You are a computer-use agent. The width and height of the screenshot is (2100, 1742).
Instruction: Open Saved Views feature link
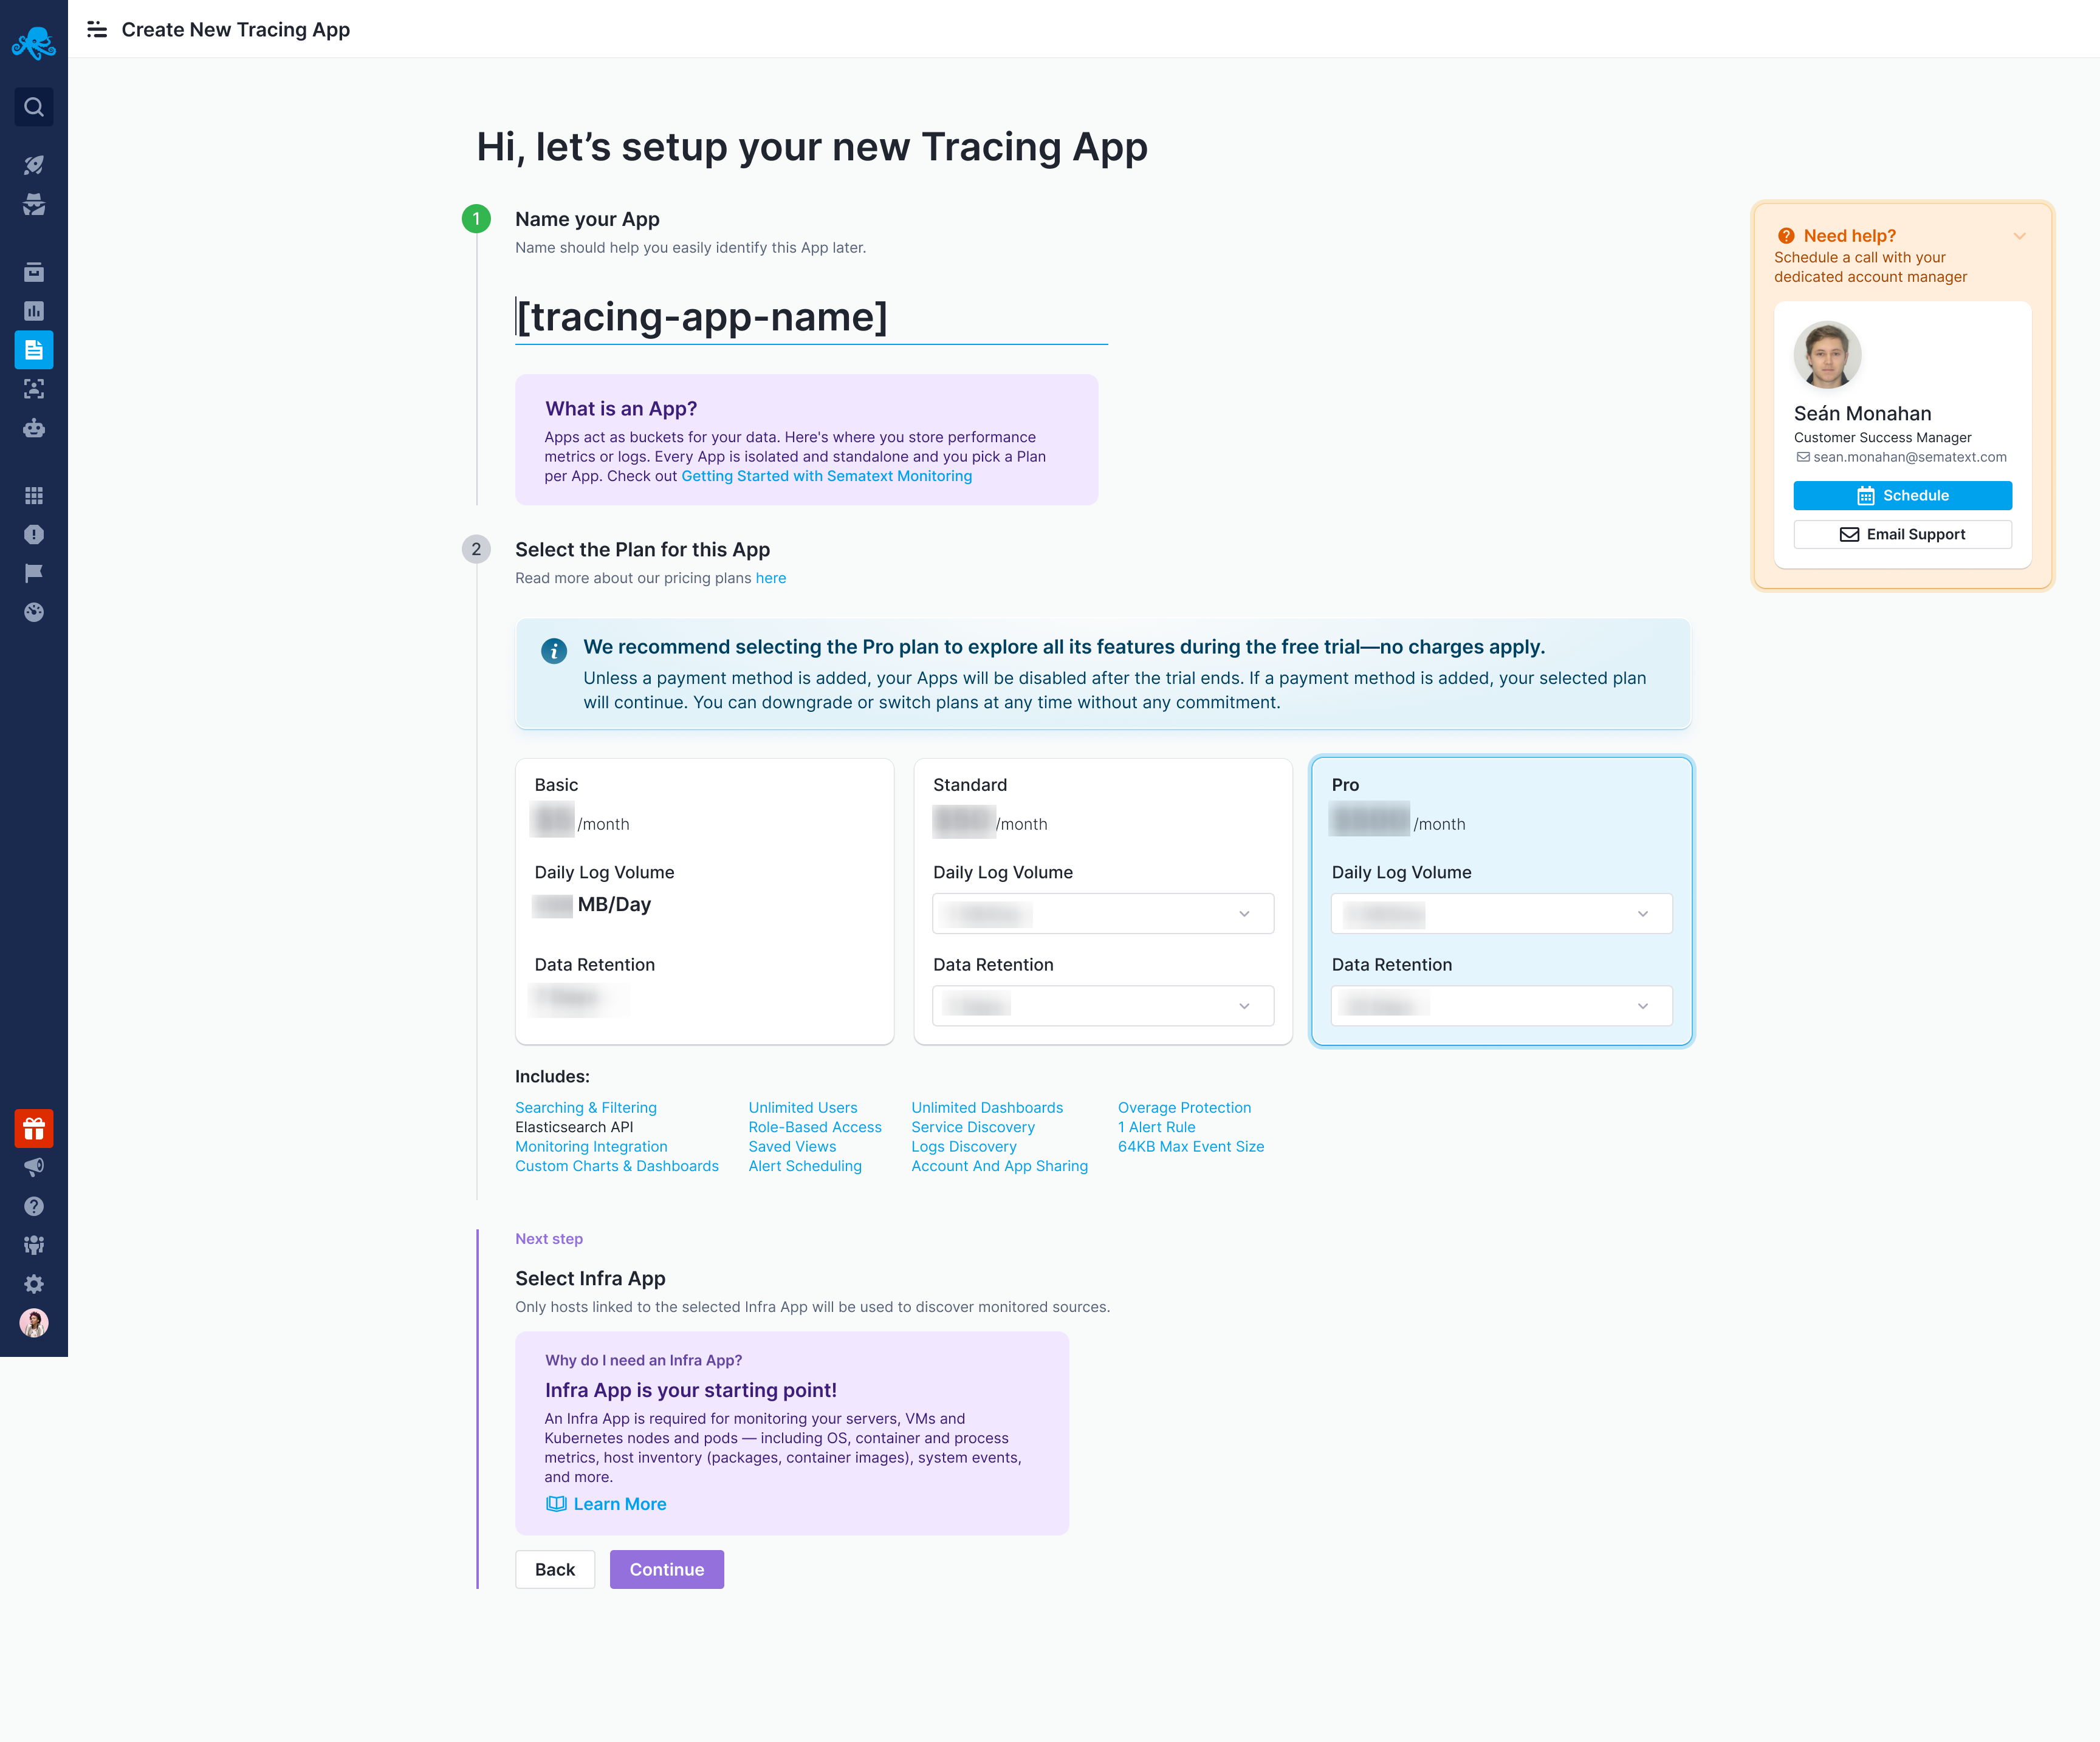(x=792, y=1146)
